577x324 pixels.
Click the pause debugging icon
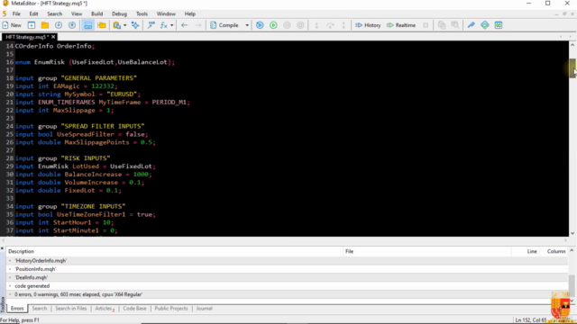coord(287,25)
